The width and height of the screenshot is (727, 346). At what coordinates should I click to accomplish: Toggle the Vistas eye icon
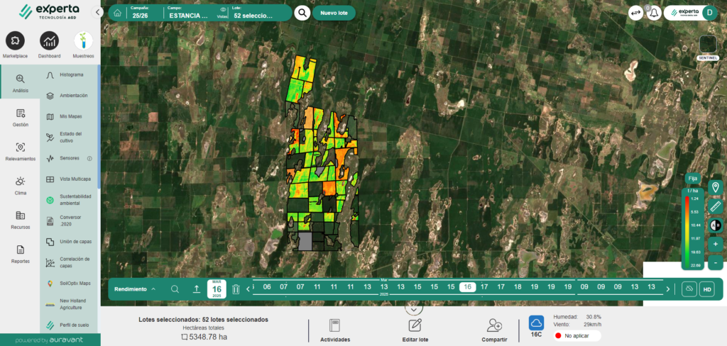[x=223, y=10]
